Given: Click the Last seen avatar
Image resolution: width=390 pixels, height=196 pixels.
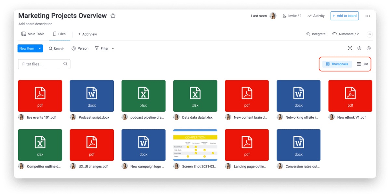Looking at the screenshot, I should tap(273, 16).
